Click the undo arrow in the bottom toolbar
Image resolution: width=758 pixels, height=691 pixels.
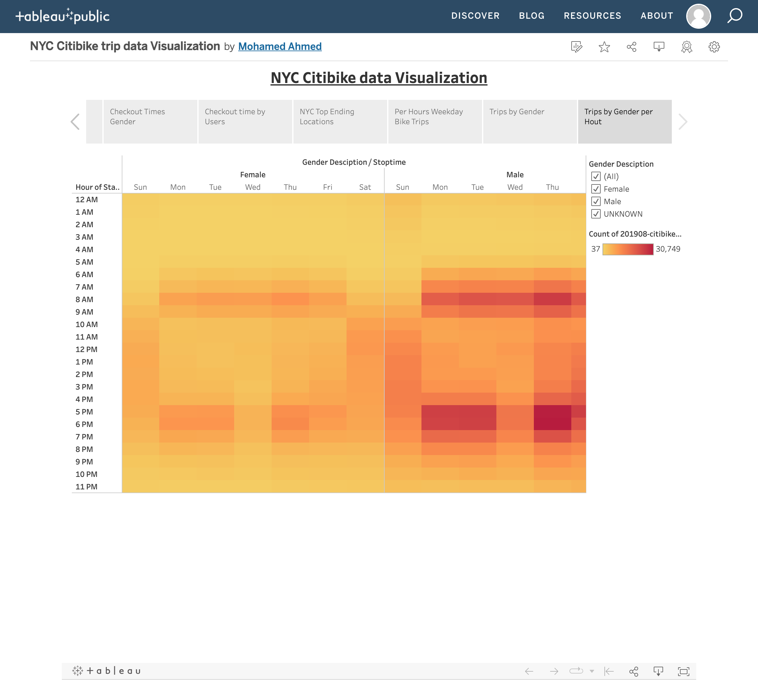pyautogui.click(x=529, y=671)
